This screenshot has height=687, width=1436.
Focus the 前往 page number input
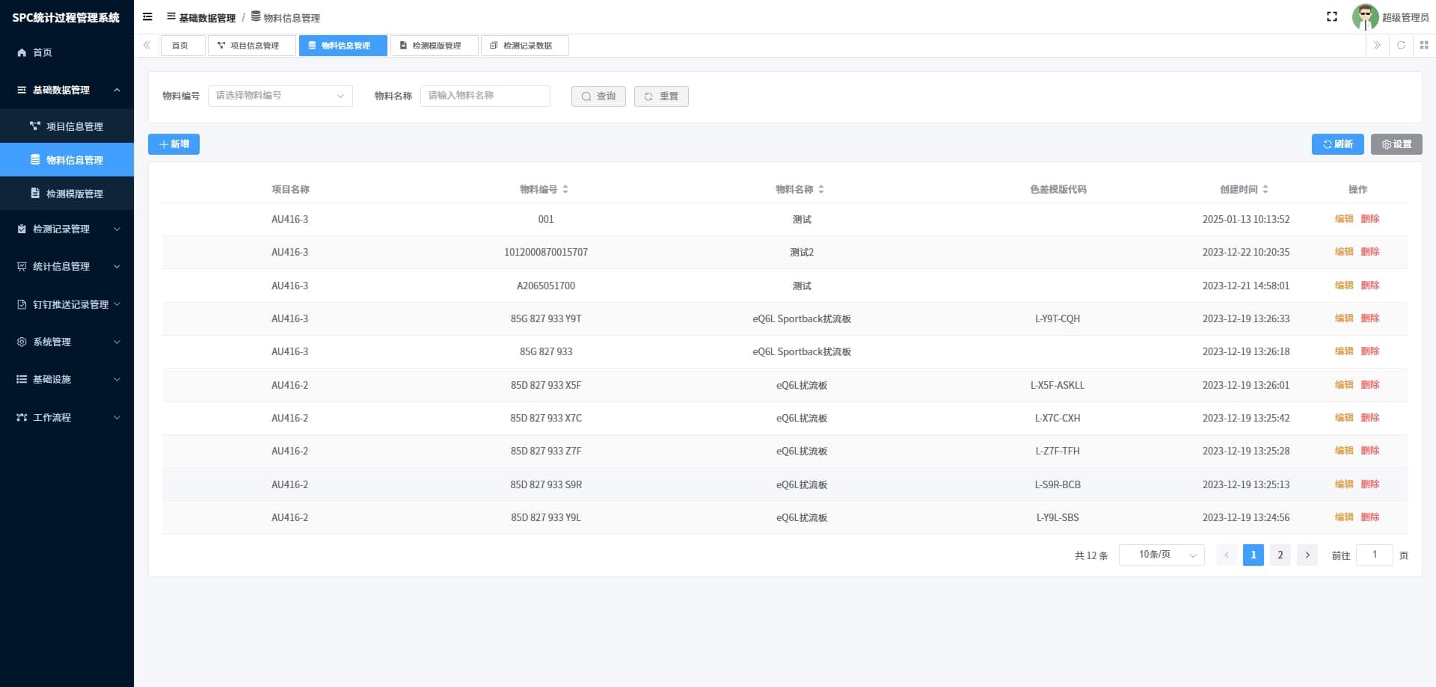coord(1375,555)
